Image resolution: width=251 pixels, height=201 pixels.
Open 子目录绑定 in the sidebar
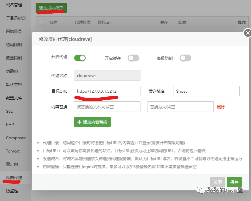point(16,18)
